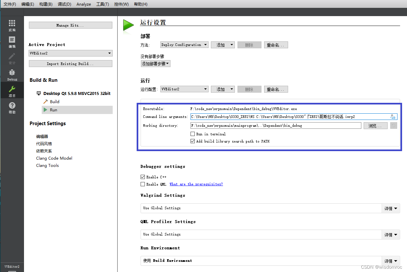Insert variable via icon in arguments field
Image resolution: width=407 pixels, height=272 pixels.
pos(393,117)
